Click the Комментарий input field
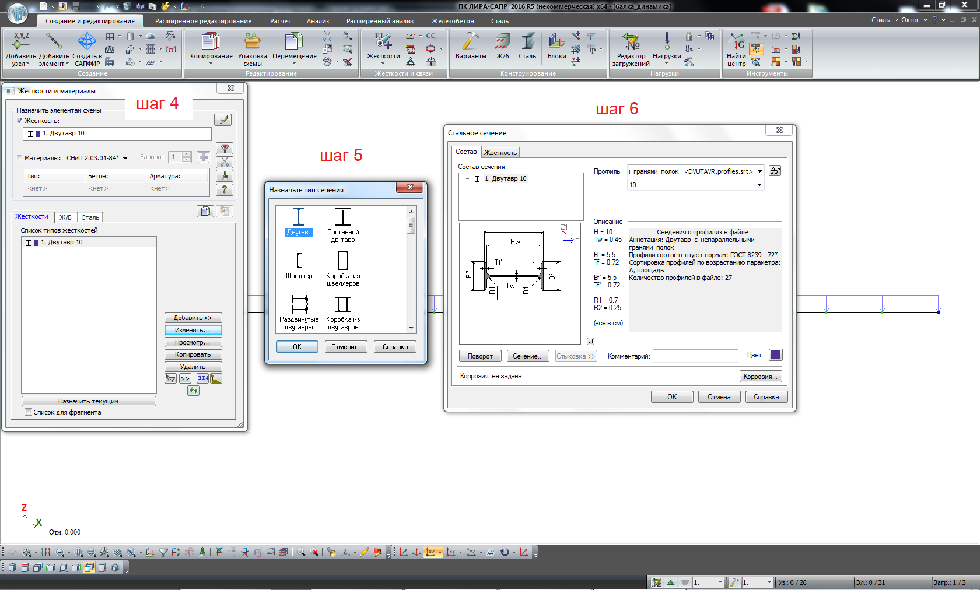The height and width of the screenshot is (590, 980). pyautogui.click(x=695, y=356)
